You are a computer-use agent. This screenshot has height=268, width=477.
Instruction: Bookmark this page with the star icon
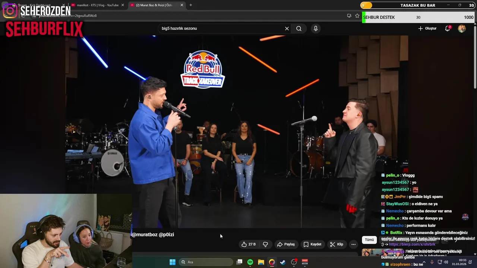click(x=357, y=16)
